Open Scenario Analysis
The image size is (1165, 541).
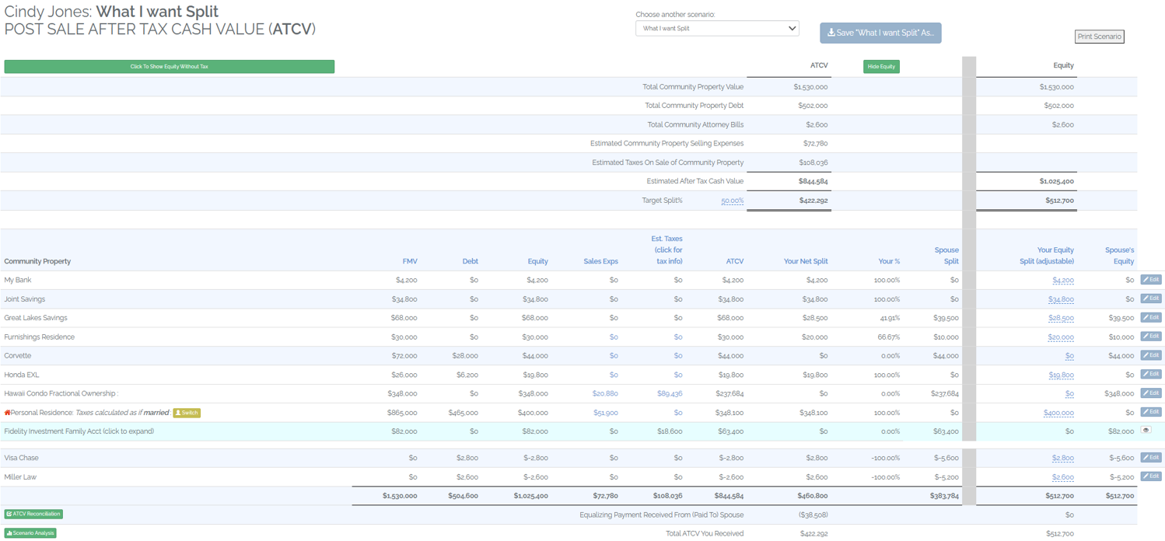point(30,533)
